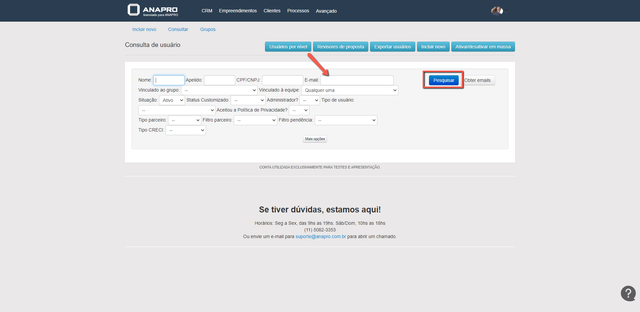Expand the Mais opções section
Image resolution: width=640 pixels, height=312 pixels.
pos(315,139)
